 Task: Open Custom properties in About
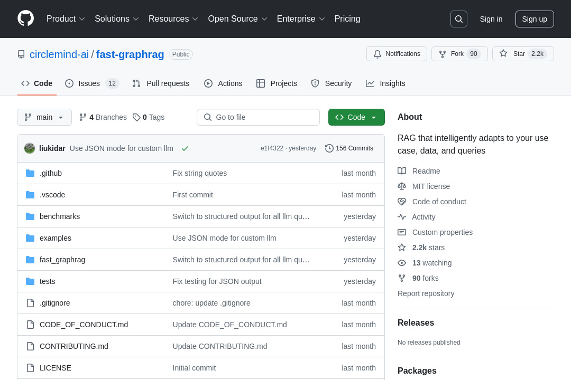442,232
